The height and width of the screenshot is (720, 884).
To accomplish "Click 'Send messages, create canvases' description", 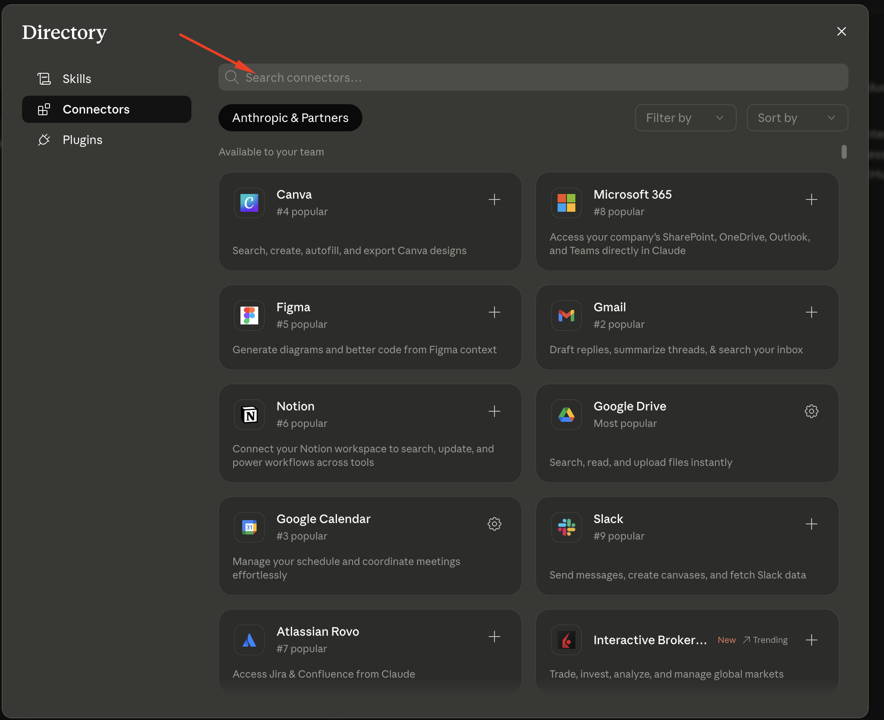I will (677, 575).
